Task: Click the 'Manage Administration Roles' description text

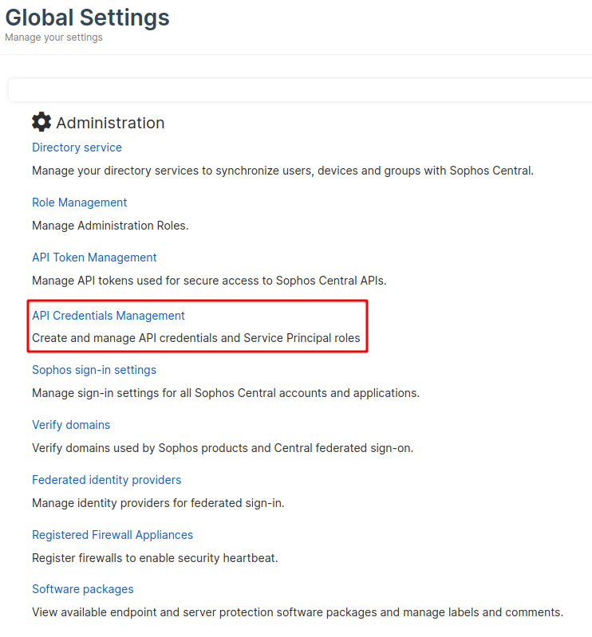Action: (x=110, y=226)
